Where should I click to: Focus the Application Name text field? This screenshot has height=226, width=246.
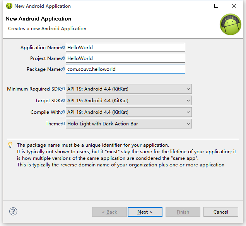point(125,47)
